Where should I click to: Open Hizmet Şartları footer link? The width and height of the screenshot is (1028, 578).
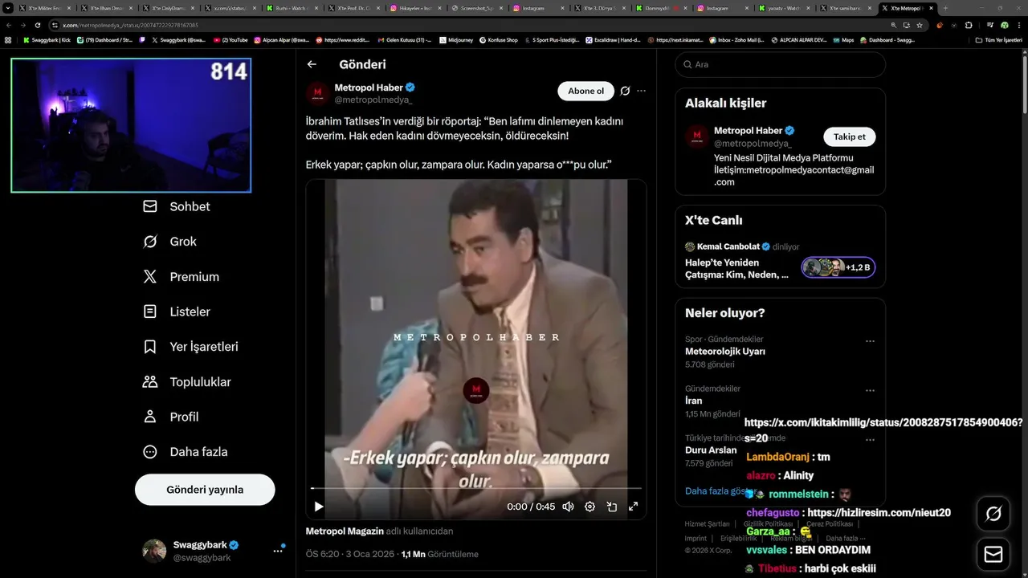pyautogui.click(x=708, y=523)
